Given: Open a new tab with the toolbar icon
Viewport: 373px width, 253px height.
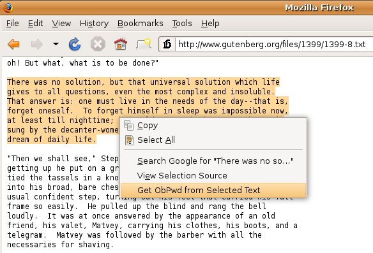Looking at the screenshot, I should (144, 44).
